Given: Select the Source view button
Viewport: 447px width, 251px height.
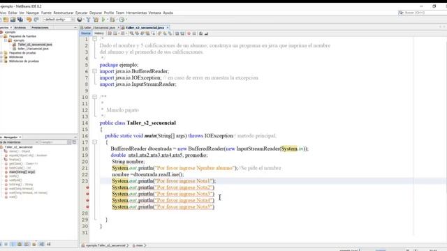Looking at the screenshot, I should coord(85,33).
